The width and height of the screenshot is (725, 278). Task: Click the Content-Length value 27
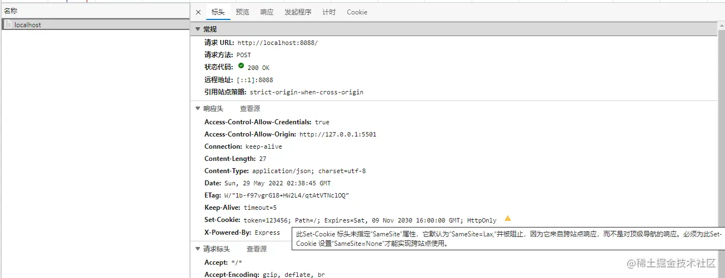click(x=263, y=159)
